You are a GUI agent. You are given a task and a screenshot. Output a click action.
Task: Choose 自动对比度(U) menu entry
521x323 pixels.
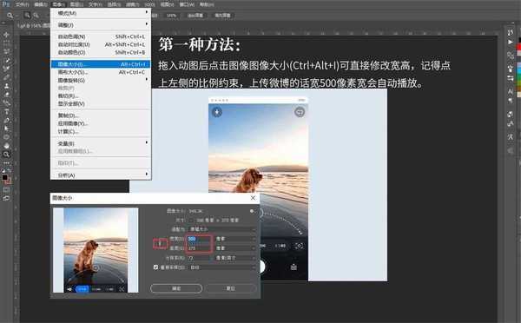click(101, 44)
